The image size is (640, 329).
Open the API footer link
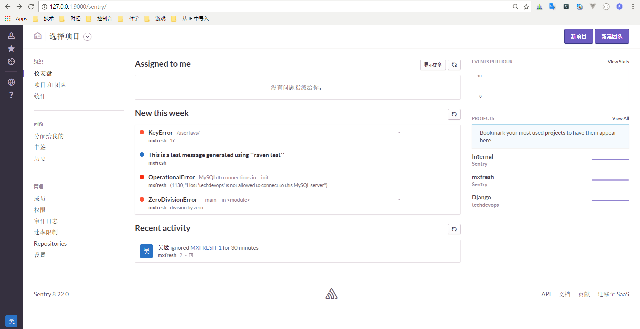546,294
